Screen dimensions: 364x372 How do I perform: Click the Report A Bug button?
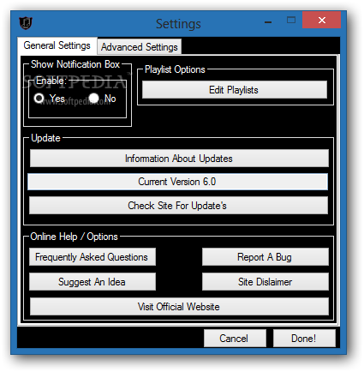(266, 257)
